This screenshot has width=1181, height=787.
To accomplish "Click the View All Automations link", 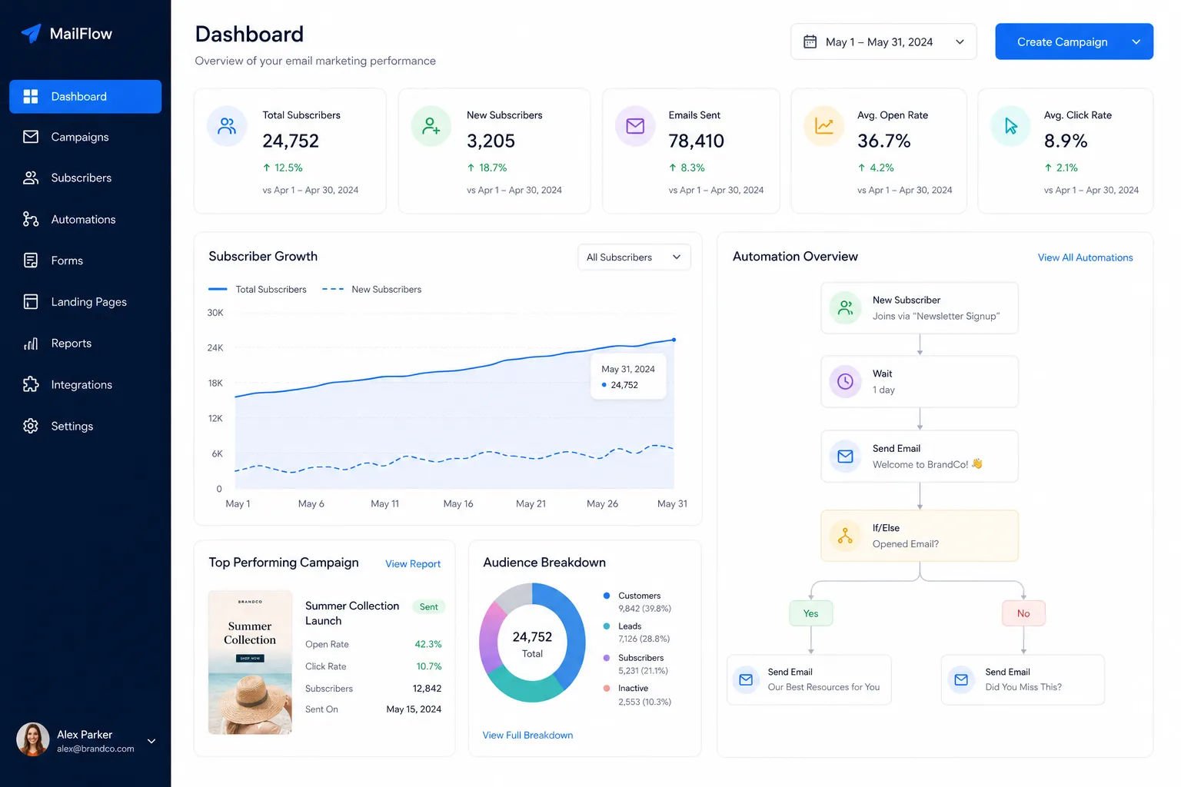I will [1085, 257].
